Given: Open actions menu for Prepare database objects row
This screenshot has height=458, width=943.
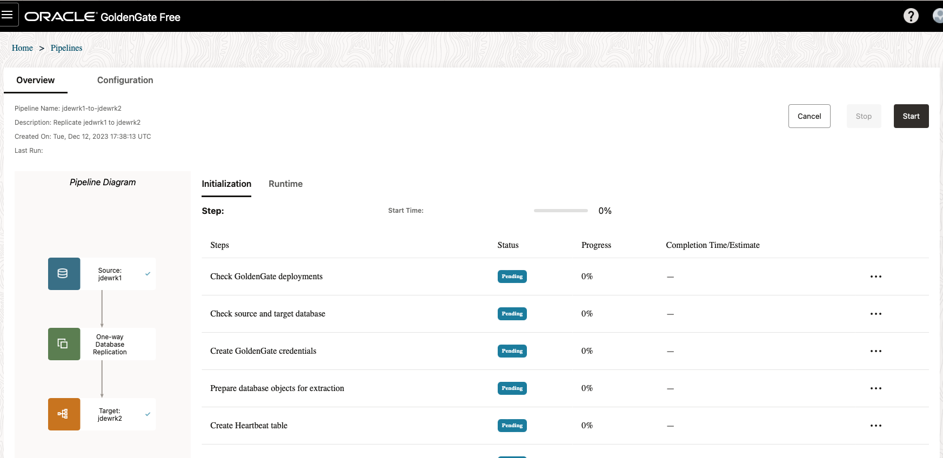Looking at the screenshot, I should pos(876,388).
